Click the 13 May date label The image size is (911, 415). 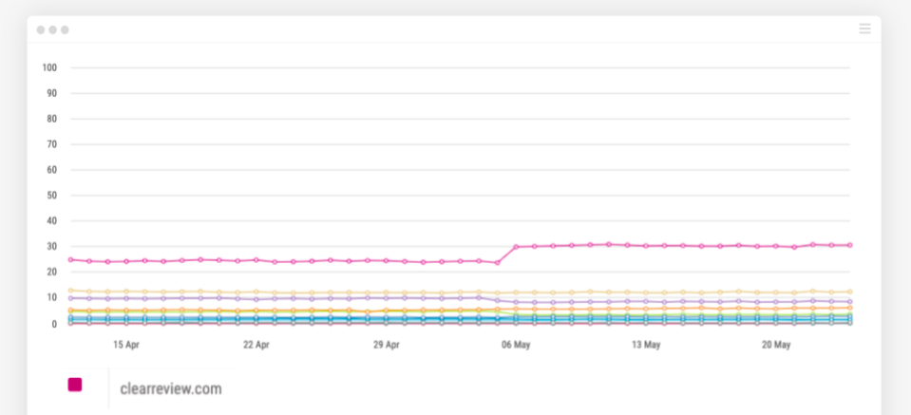[x=646, y=345]
